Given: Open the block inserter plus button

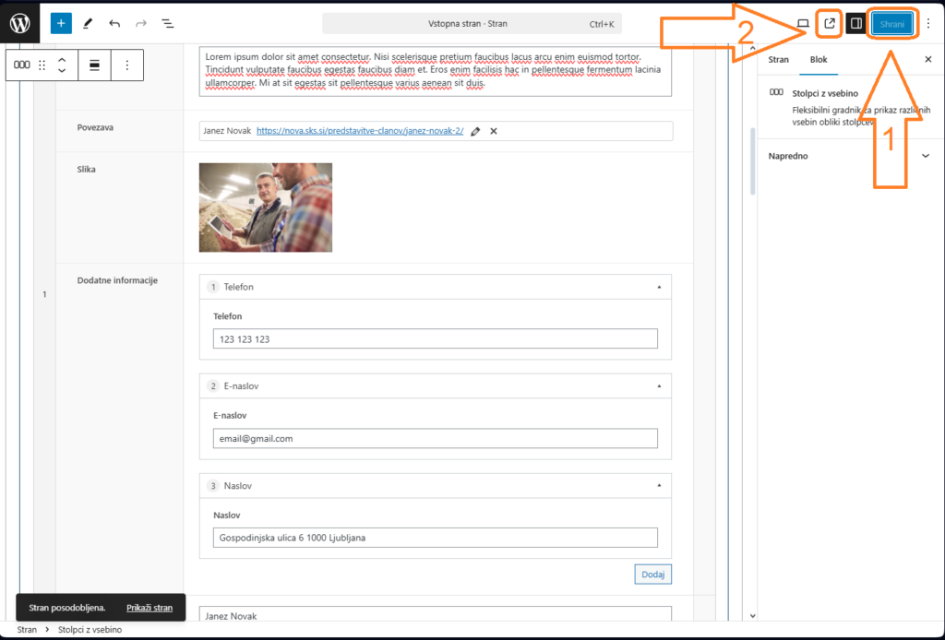Looking at the screenshot, I should pyautogui.click(x=61, y=23).
